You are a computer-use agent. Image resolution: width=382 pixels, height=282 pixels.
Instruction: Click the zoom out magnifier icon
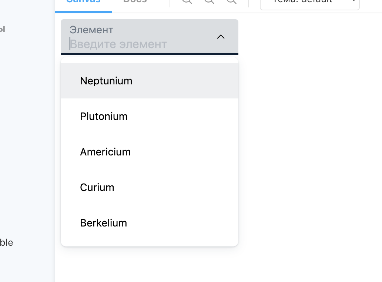point(209,1)
